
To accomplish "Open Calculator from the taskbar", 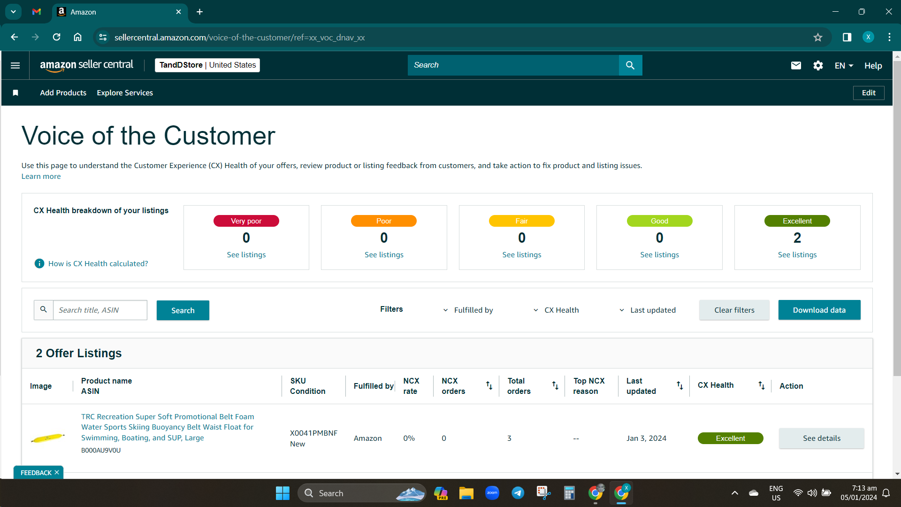I will click(x=569, y=493).
